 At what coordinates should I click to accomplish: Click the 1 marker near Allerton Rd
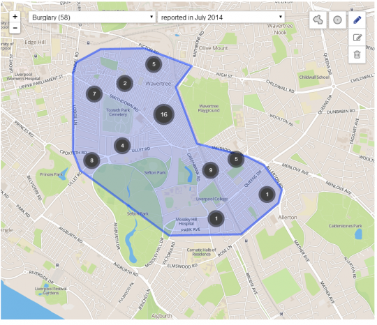coord(267,195)
